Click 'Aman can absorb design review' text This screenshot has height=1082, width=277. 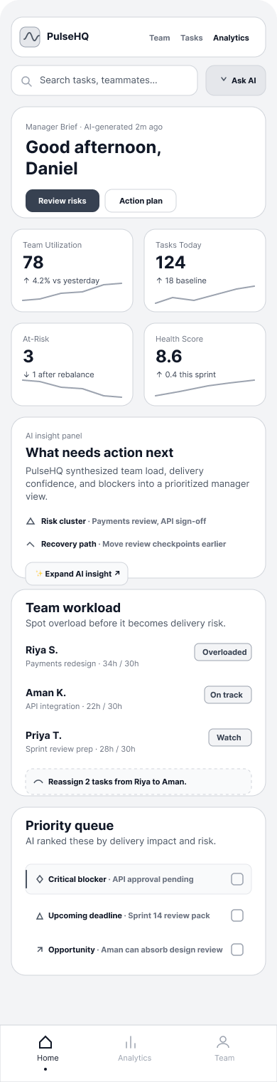tap(162, 950)
